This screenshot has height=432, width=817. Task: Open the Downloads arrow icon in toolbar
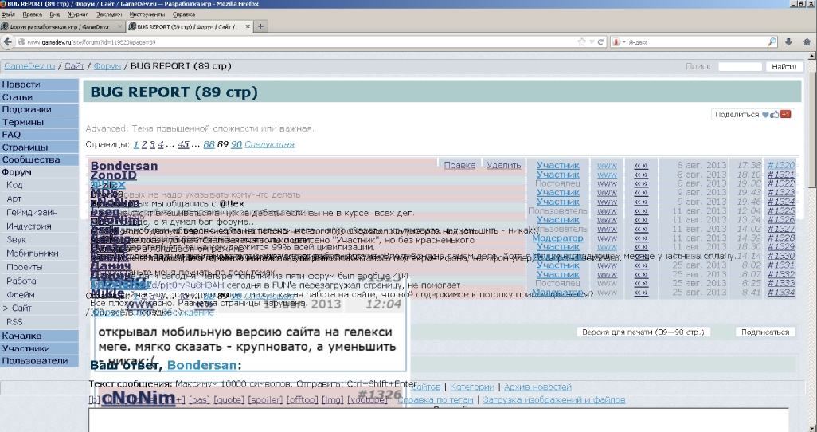tap(790, 41)
